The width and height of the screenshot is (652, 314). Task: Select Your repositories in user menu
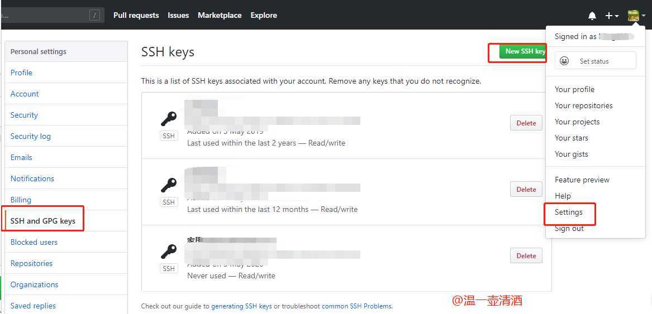coord(583,105)
